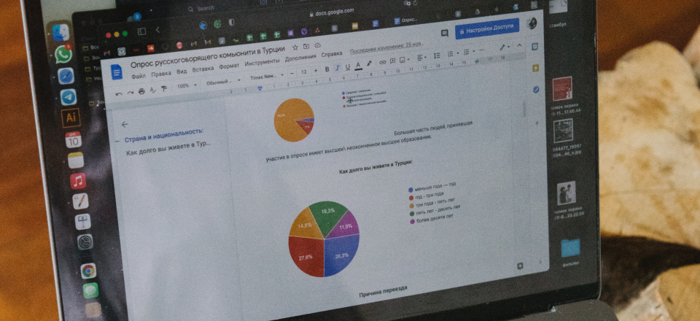
Task: Open the text color picker
Action: click(x=358, y=66)
